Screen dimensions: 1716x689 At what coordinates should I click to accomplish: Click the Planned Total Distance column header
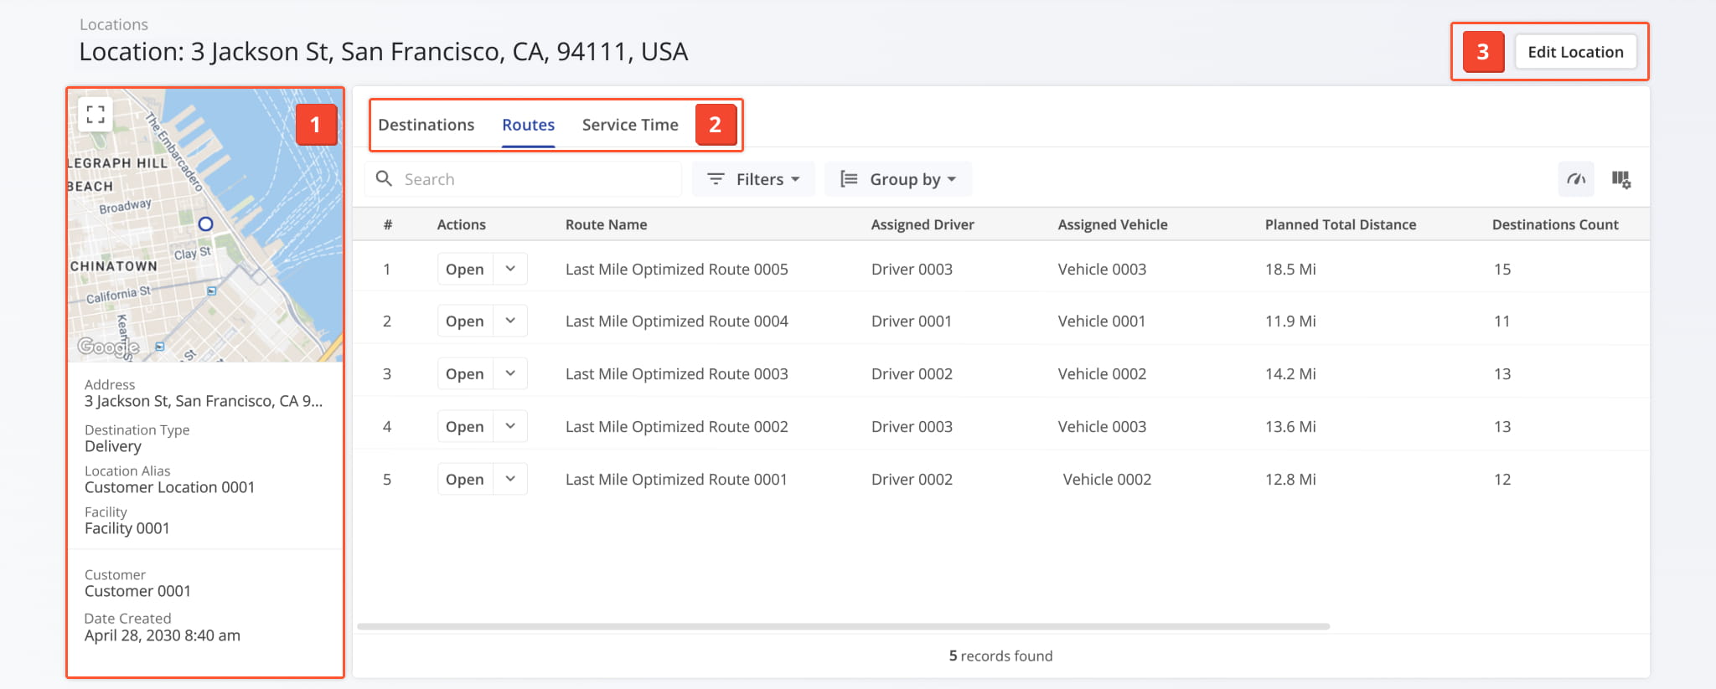[1340, 224]
